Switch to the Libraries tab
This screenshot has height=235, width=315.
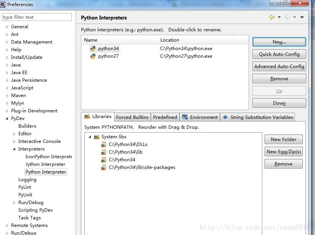pos(98,117)
